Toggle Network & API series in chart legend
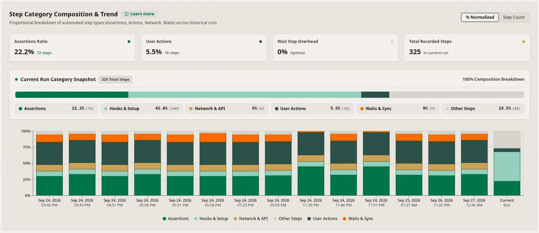Image resolution: width=539 pixels, height=233 pixels. point(251,219)
